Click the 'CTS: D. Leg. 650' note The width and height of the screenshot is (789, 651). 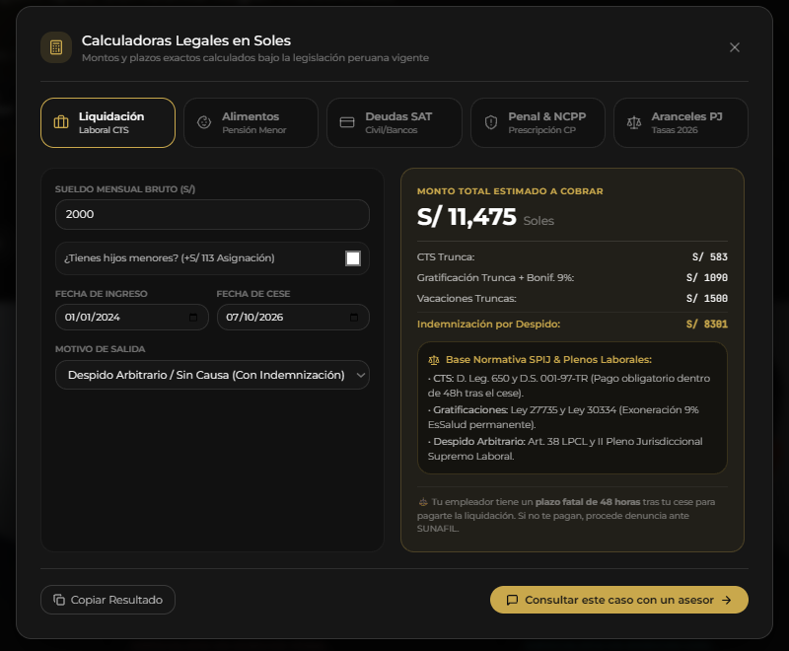coord(569,386)
